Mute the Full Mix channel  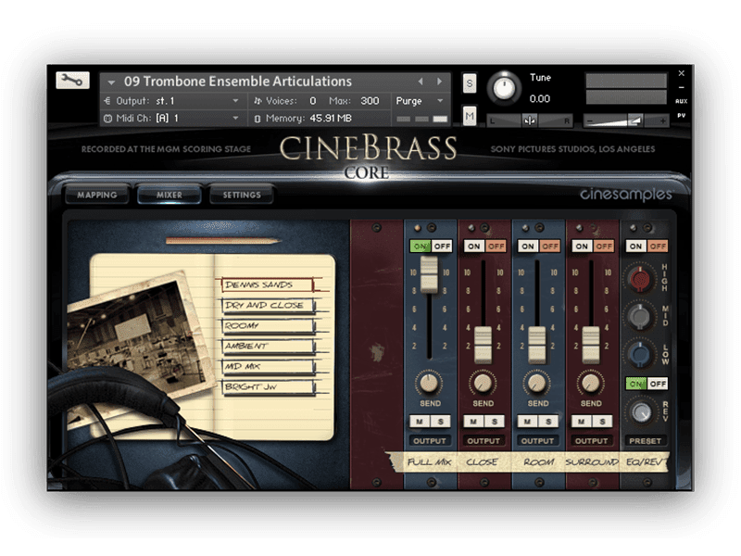420,422
